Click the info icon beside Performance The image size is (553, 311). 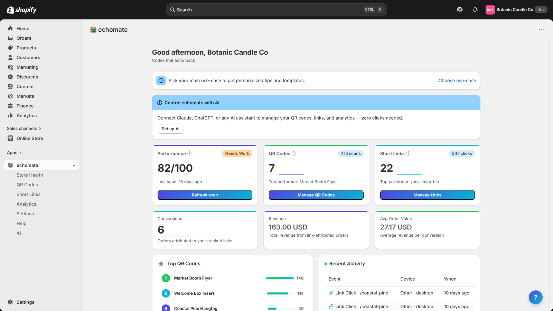pos(189,153)
